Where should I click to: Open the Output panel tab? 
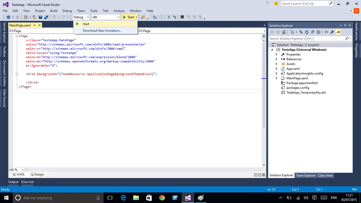pos(13,182)
